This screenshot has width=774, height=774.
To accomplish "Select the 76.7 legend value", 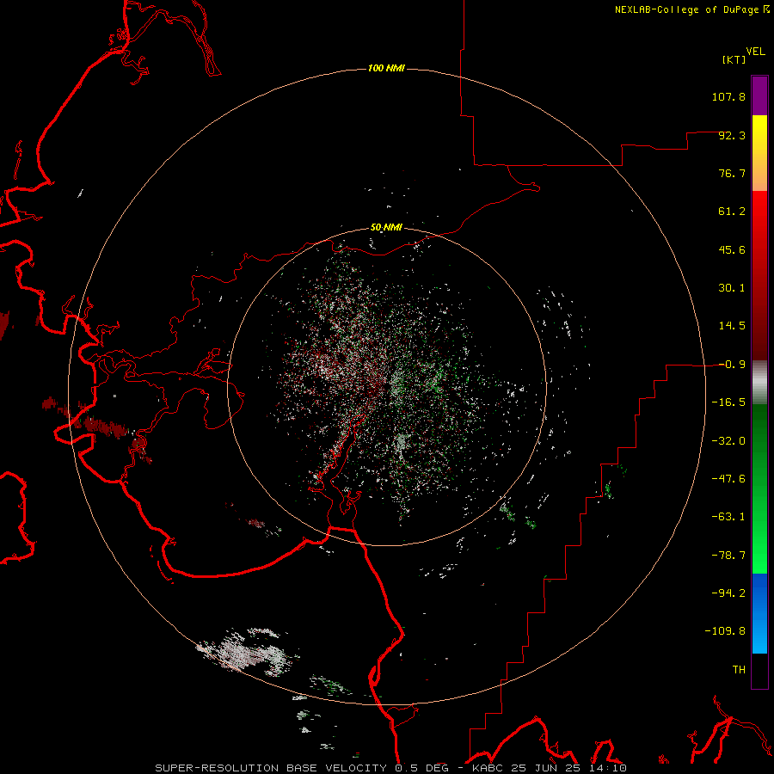I will [x=732, y=173].
